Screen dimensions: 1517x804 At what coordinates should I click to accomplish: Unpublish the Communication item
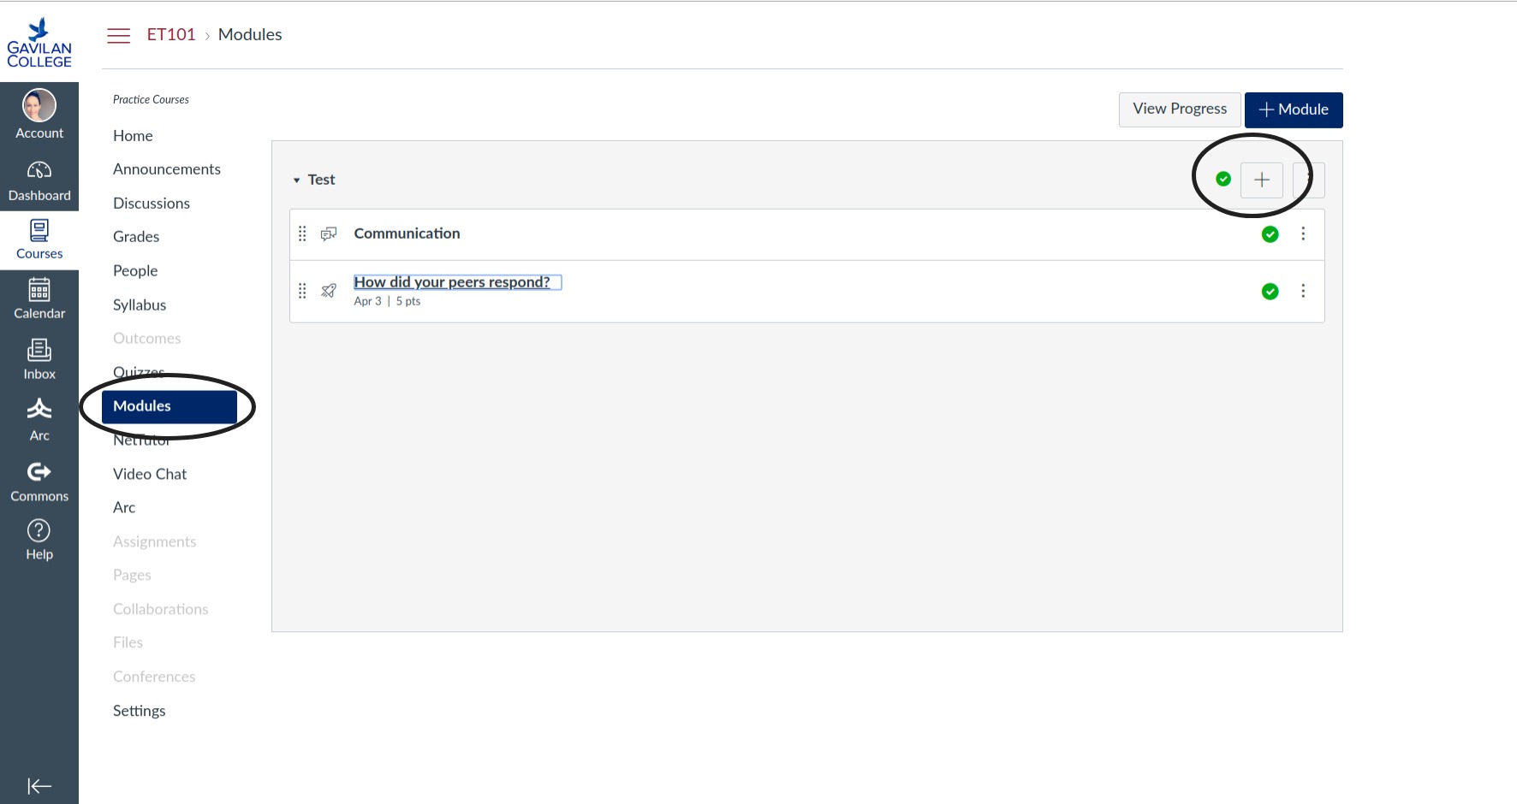pyautogui.click(x=1270, y=234)
